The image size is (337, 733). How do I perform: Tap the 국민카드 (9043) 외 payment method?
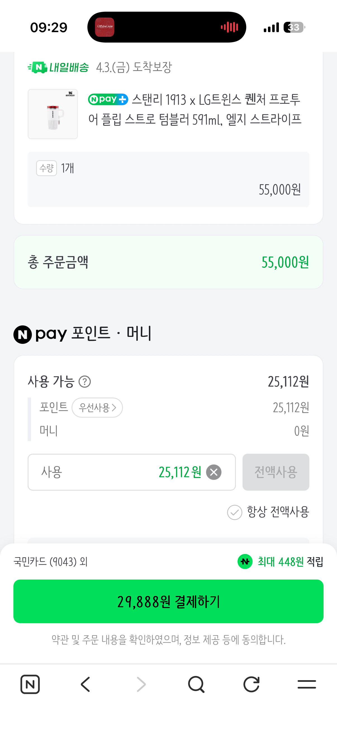pyautogui.click(x=51, y=562)
